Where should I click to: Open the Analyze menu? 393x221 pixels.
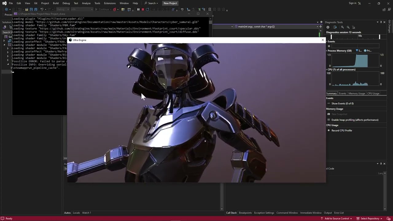(86, 3)
